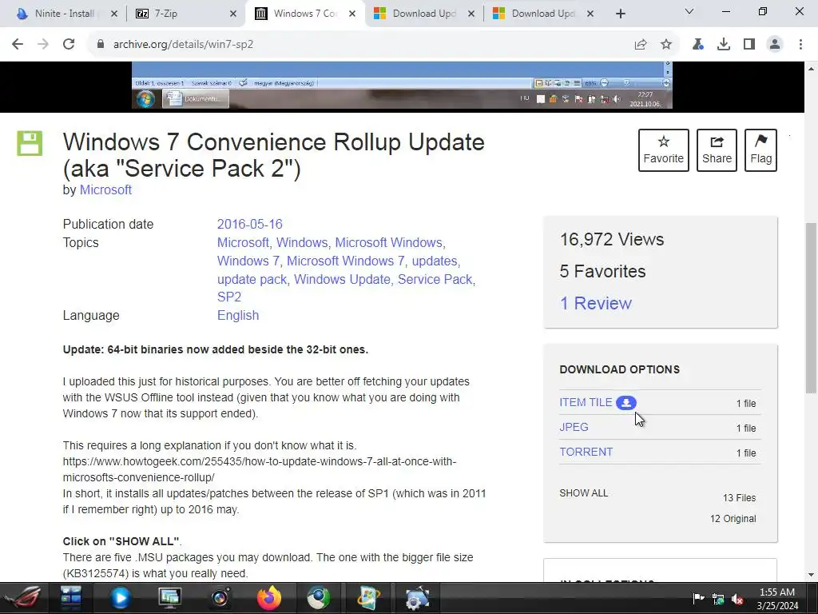Open the Chromium browser taskbar icon
Image resolution: width=818 pixels, height=614 pixels.
pos(318,598)
